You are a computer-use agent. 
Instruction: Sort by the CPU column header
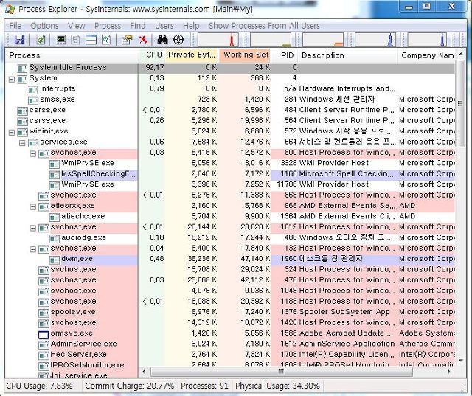(x=152, y=55)
